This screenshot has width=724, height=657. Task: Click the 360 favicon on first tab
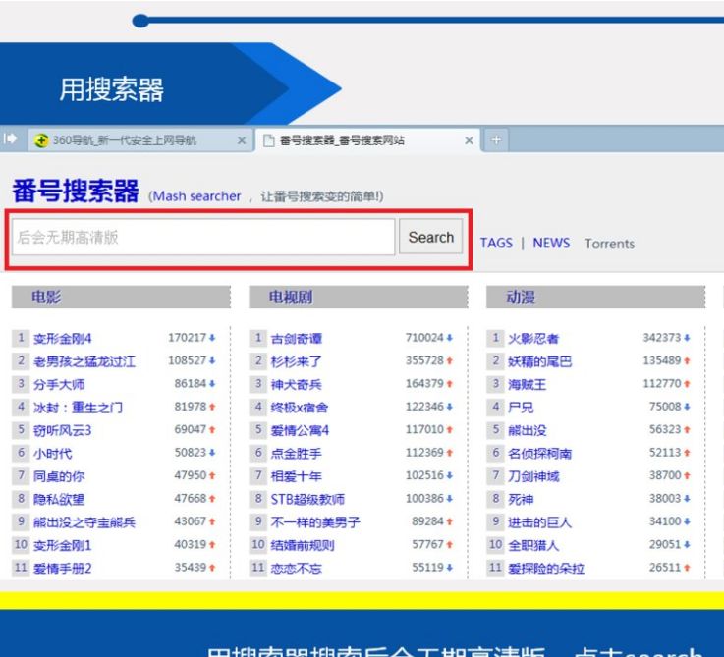[38, 140]
